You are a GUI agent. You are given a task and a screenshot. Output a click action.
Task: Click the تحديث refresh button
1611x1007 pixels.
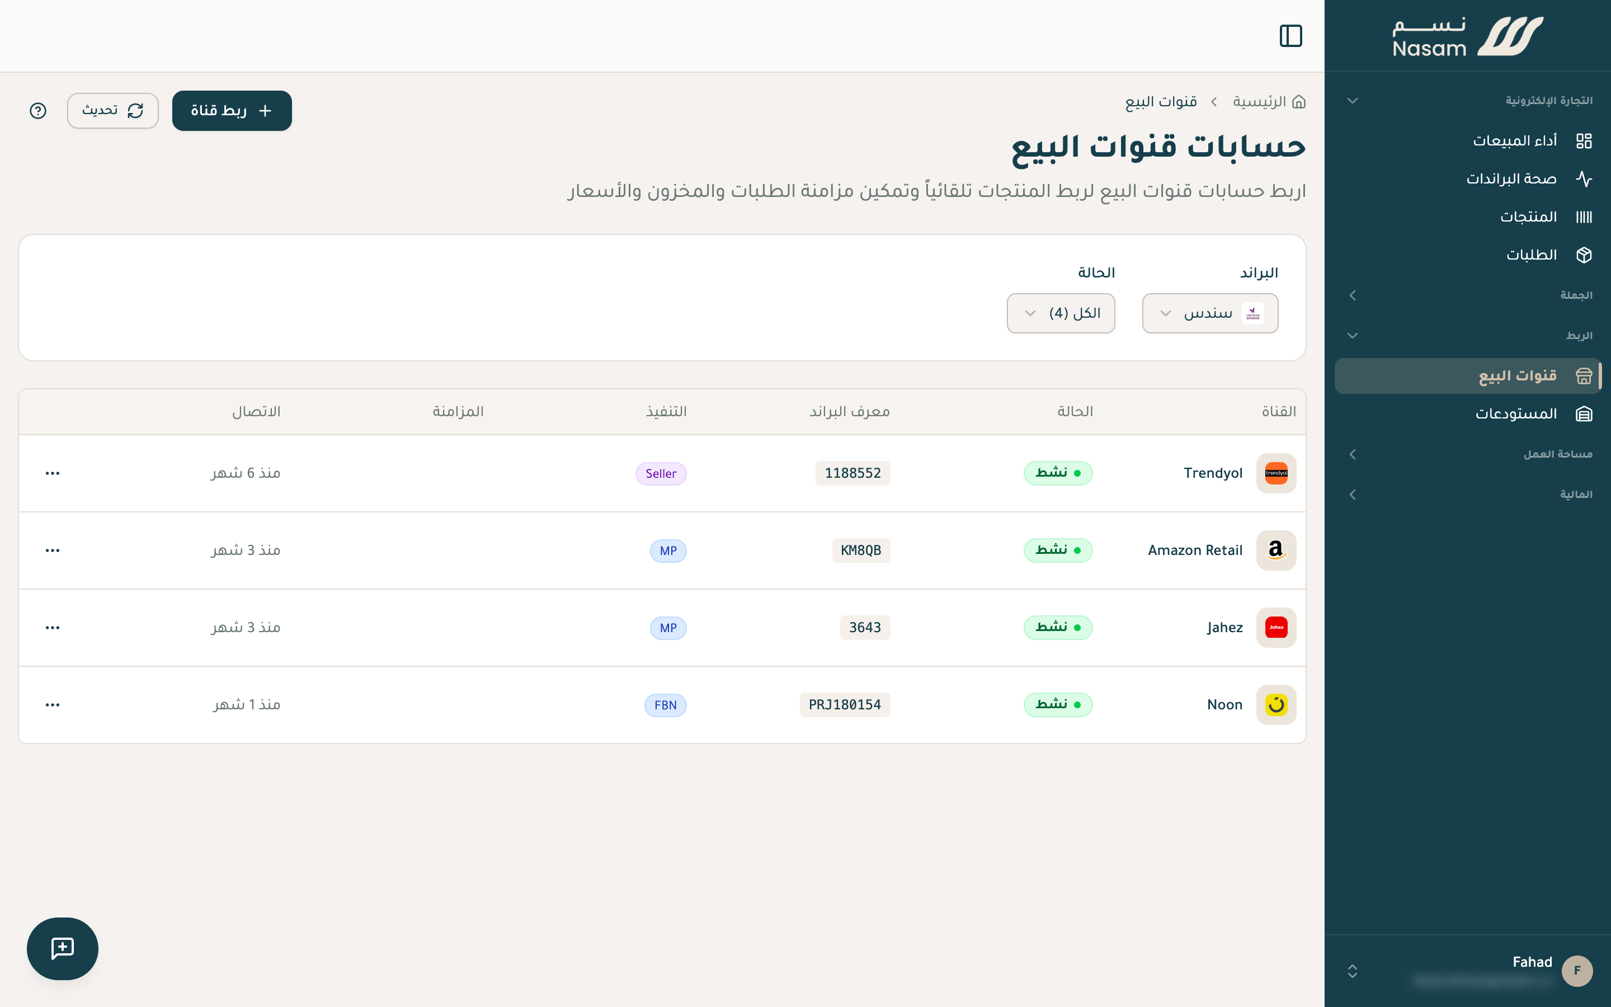[x=112, y=111]
